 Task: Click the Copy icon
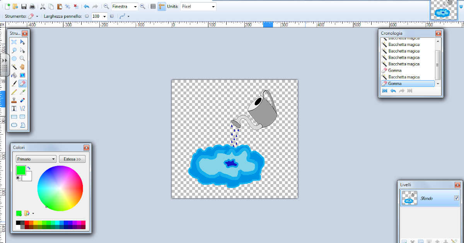click(x=51, y=7)
